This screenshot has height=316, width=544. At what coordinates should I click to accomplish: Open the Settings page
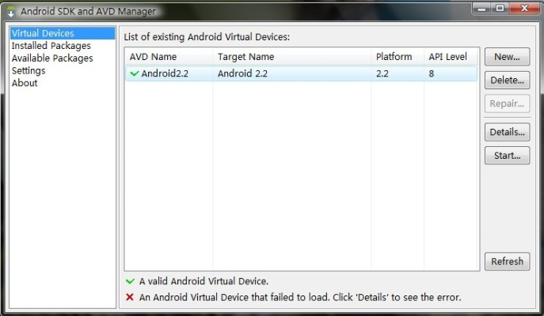29,70
